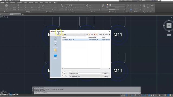The image size is (173, 97).
Task: Select the Emacro-EMTAG.dll file row
Action: pyautogui.click(x=86, y=40)
